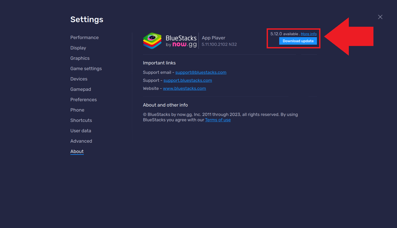The height and width of the screenshot is (228, 397).
Task: Open the User data tab
Action: tap(81, 131)
